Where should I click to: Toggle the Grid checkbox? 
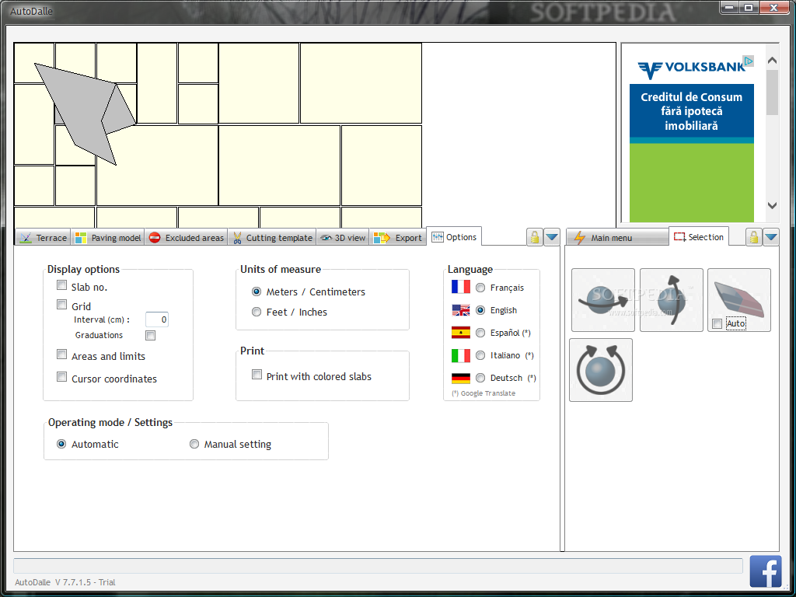tap(62, 305)
